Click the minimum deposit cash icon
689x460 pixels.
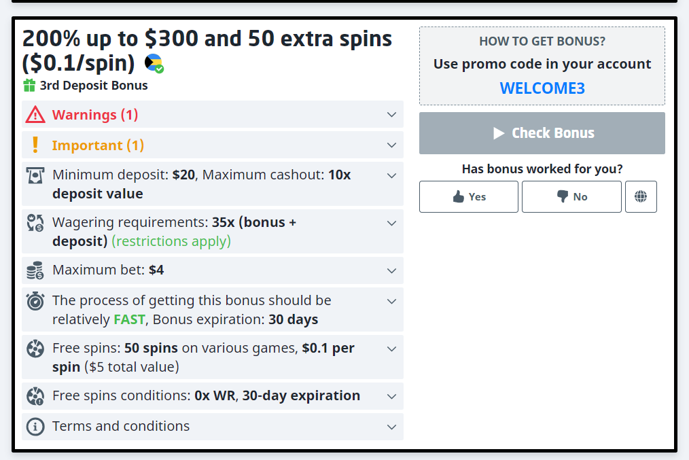[x=35, y=175]
